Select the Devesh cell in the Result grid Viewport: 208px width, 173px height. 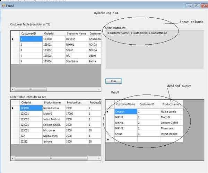click(x=125, y=112)
